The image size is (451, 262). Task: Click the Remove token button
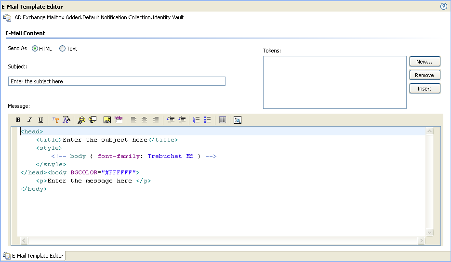tap(424, 75)
